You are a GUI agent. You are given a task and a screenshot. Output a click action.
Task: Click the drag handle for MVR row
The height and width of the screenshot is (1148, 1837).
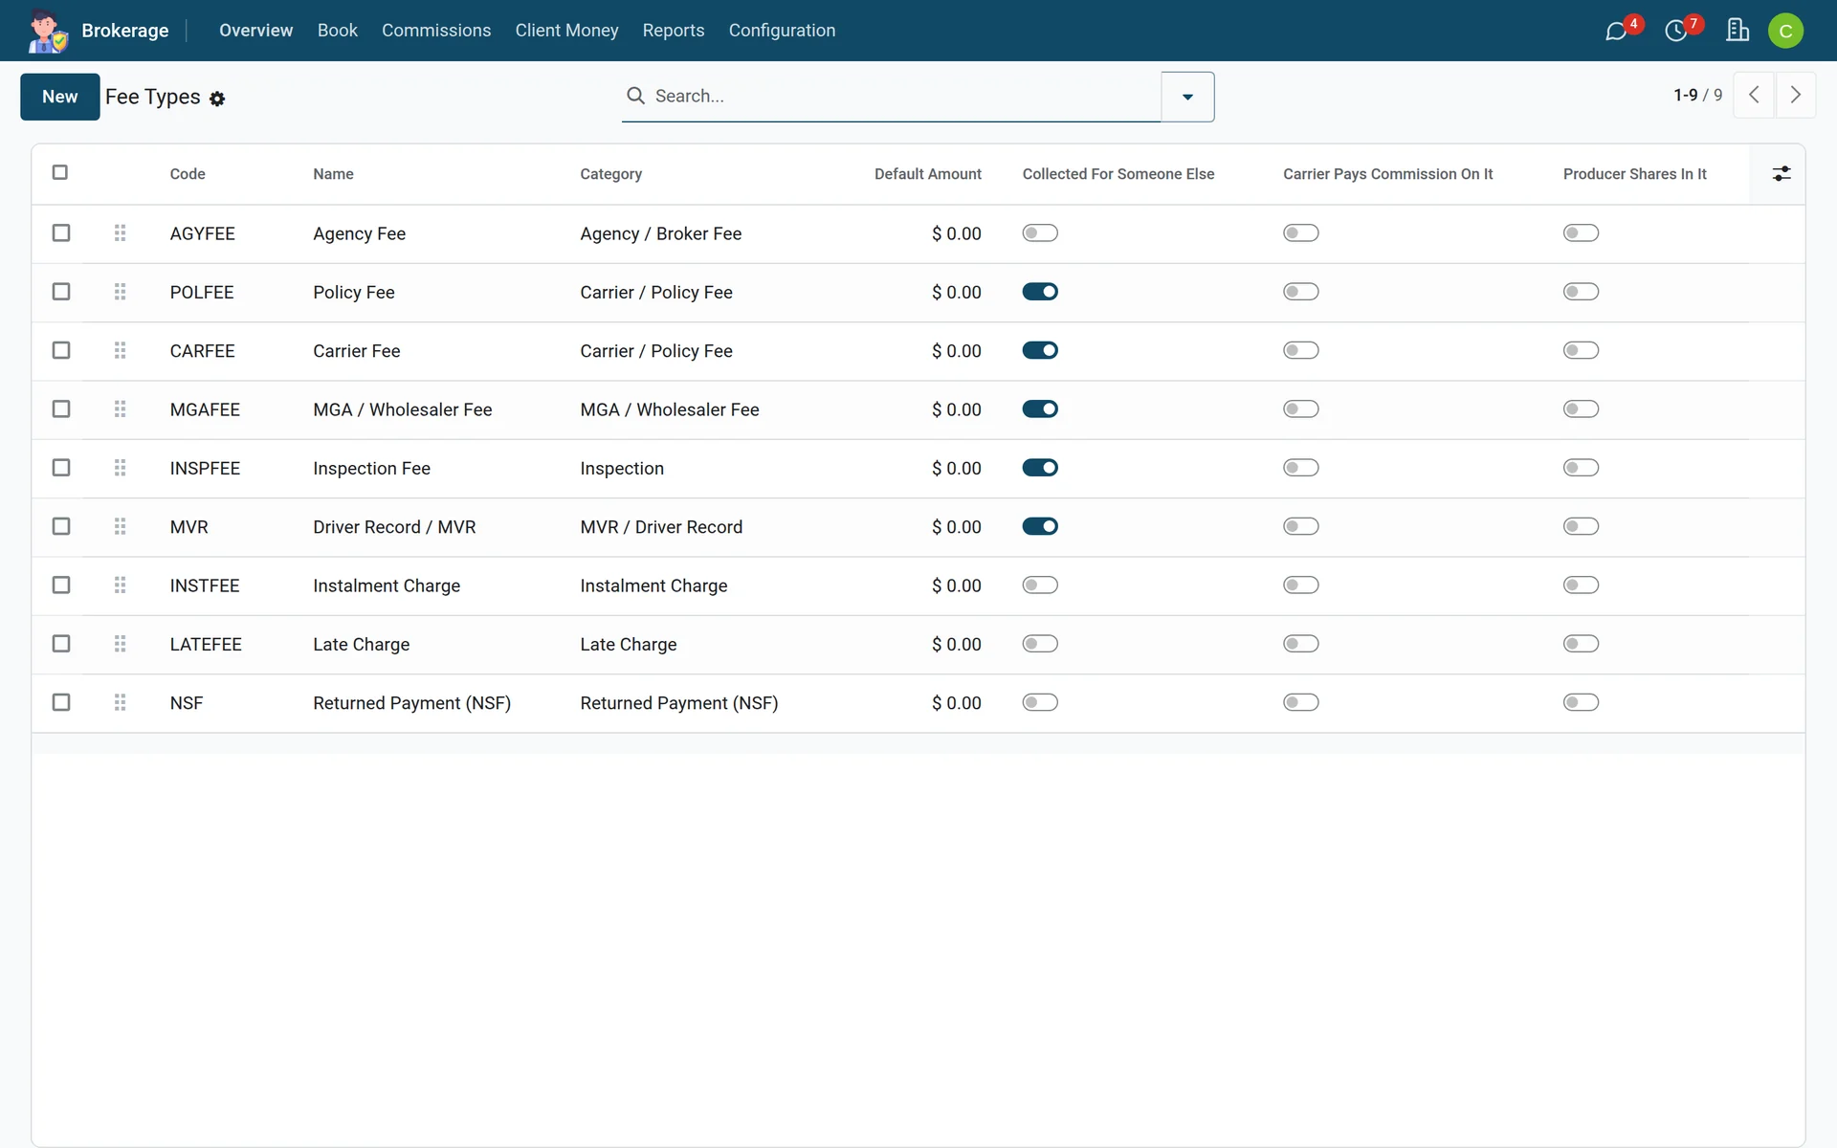click(x=120, y=526)
